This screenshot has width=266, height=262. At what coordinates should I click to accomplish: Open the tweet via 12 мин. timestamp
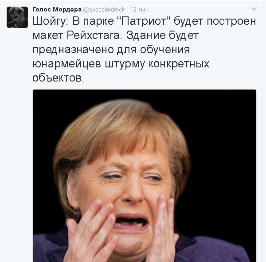pyautogui.click(x=140, y=10)
